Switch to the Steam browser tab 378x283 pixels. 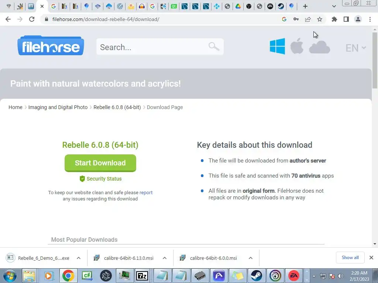coord(281,7)
